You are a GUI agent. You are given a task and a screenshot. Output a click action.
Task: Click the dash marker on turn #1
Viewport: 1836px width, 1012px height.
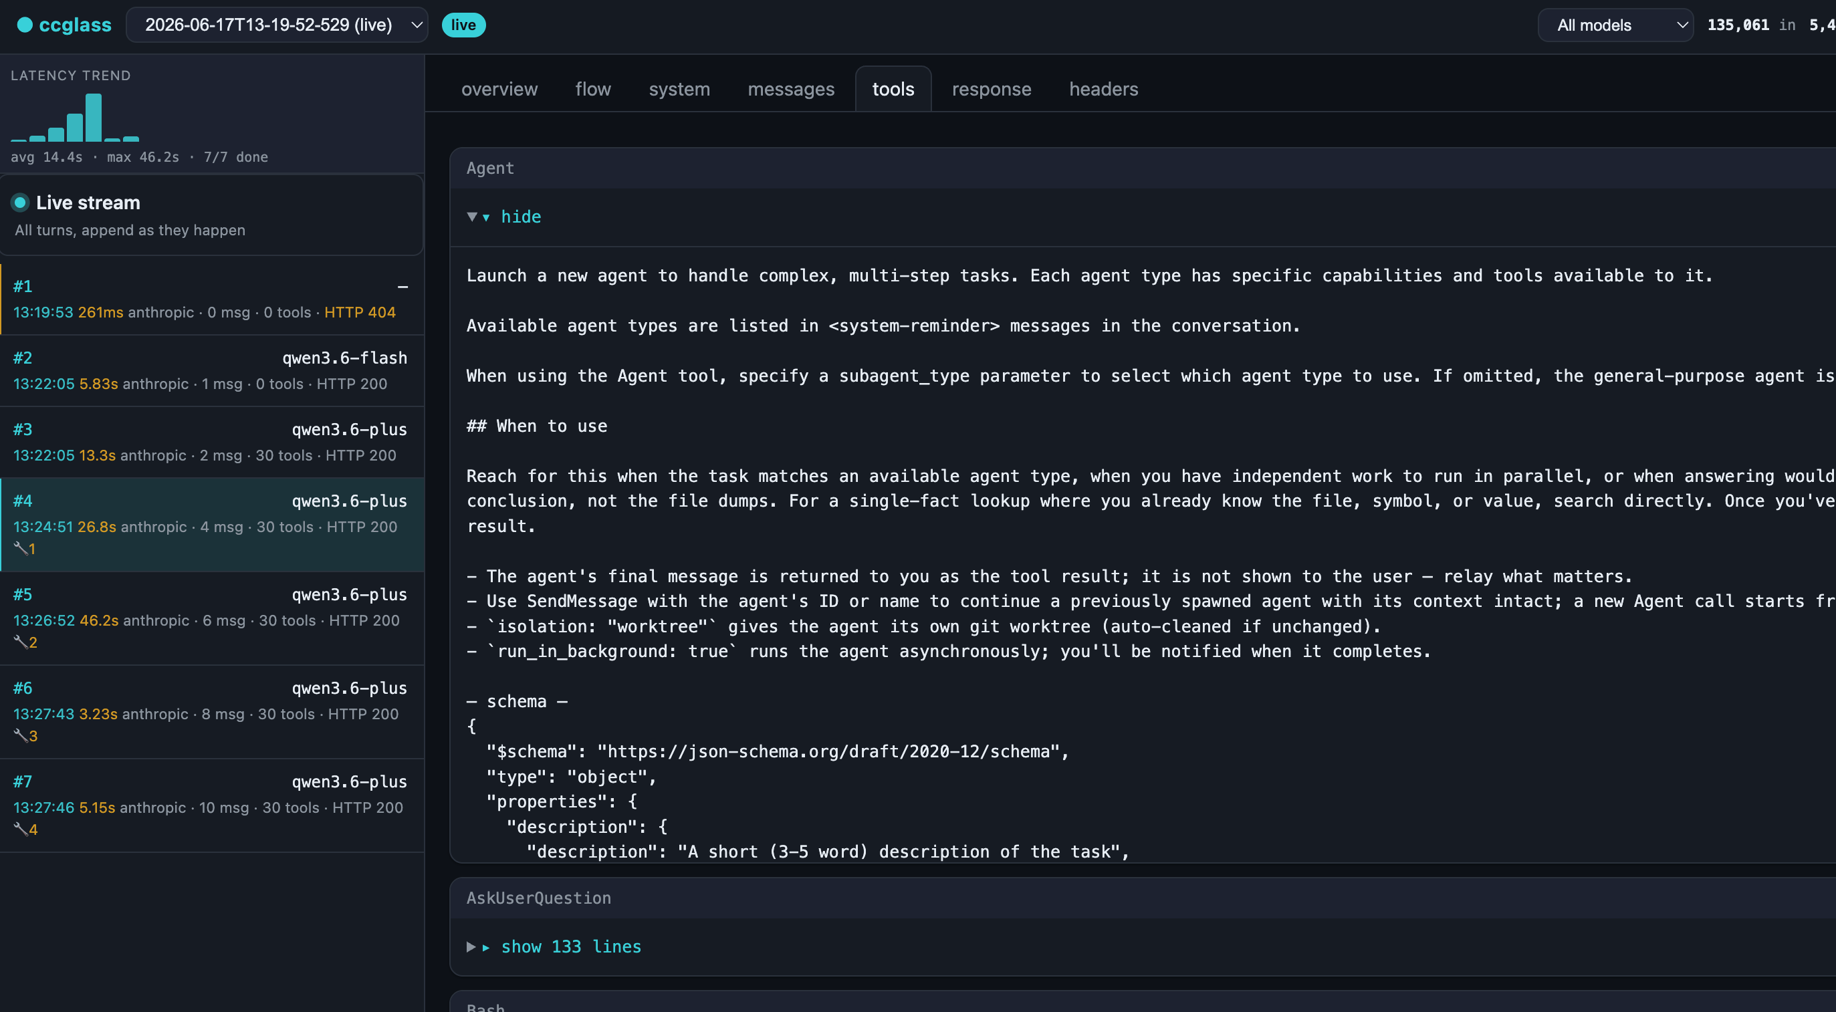tap(403, 287)
